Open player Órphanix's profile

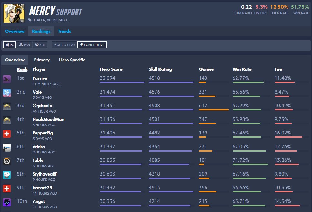coord(42,106)
